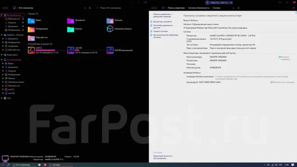Viewport: 297px width, 167px height.
Task: Open address history dropdown in Explorer window
Action: [85, 8]
